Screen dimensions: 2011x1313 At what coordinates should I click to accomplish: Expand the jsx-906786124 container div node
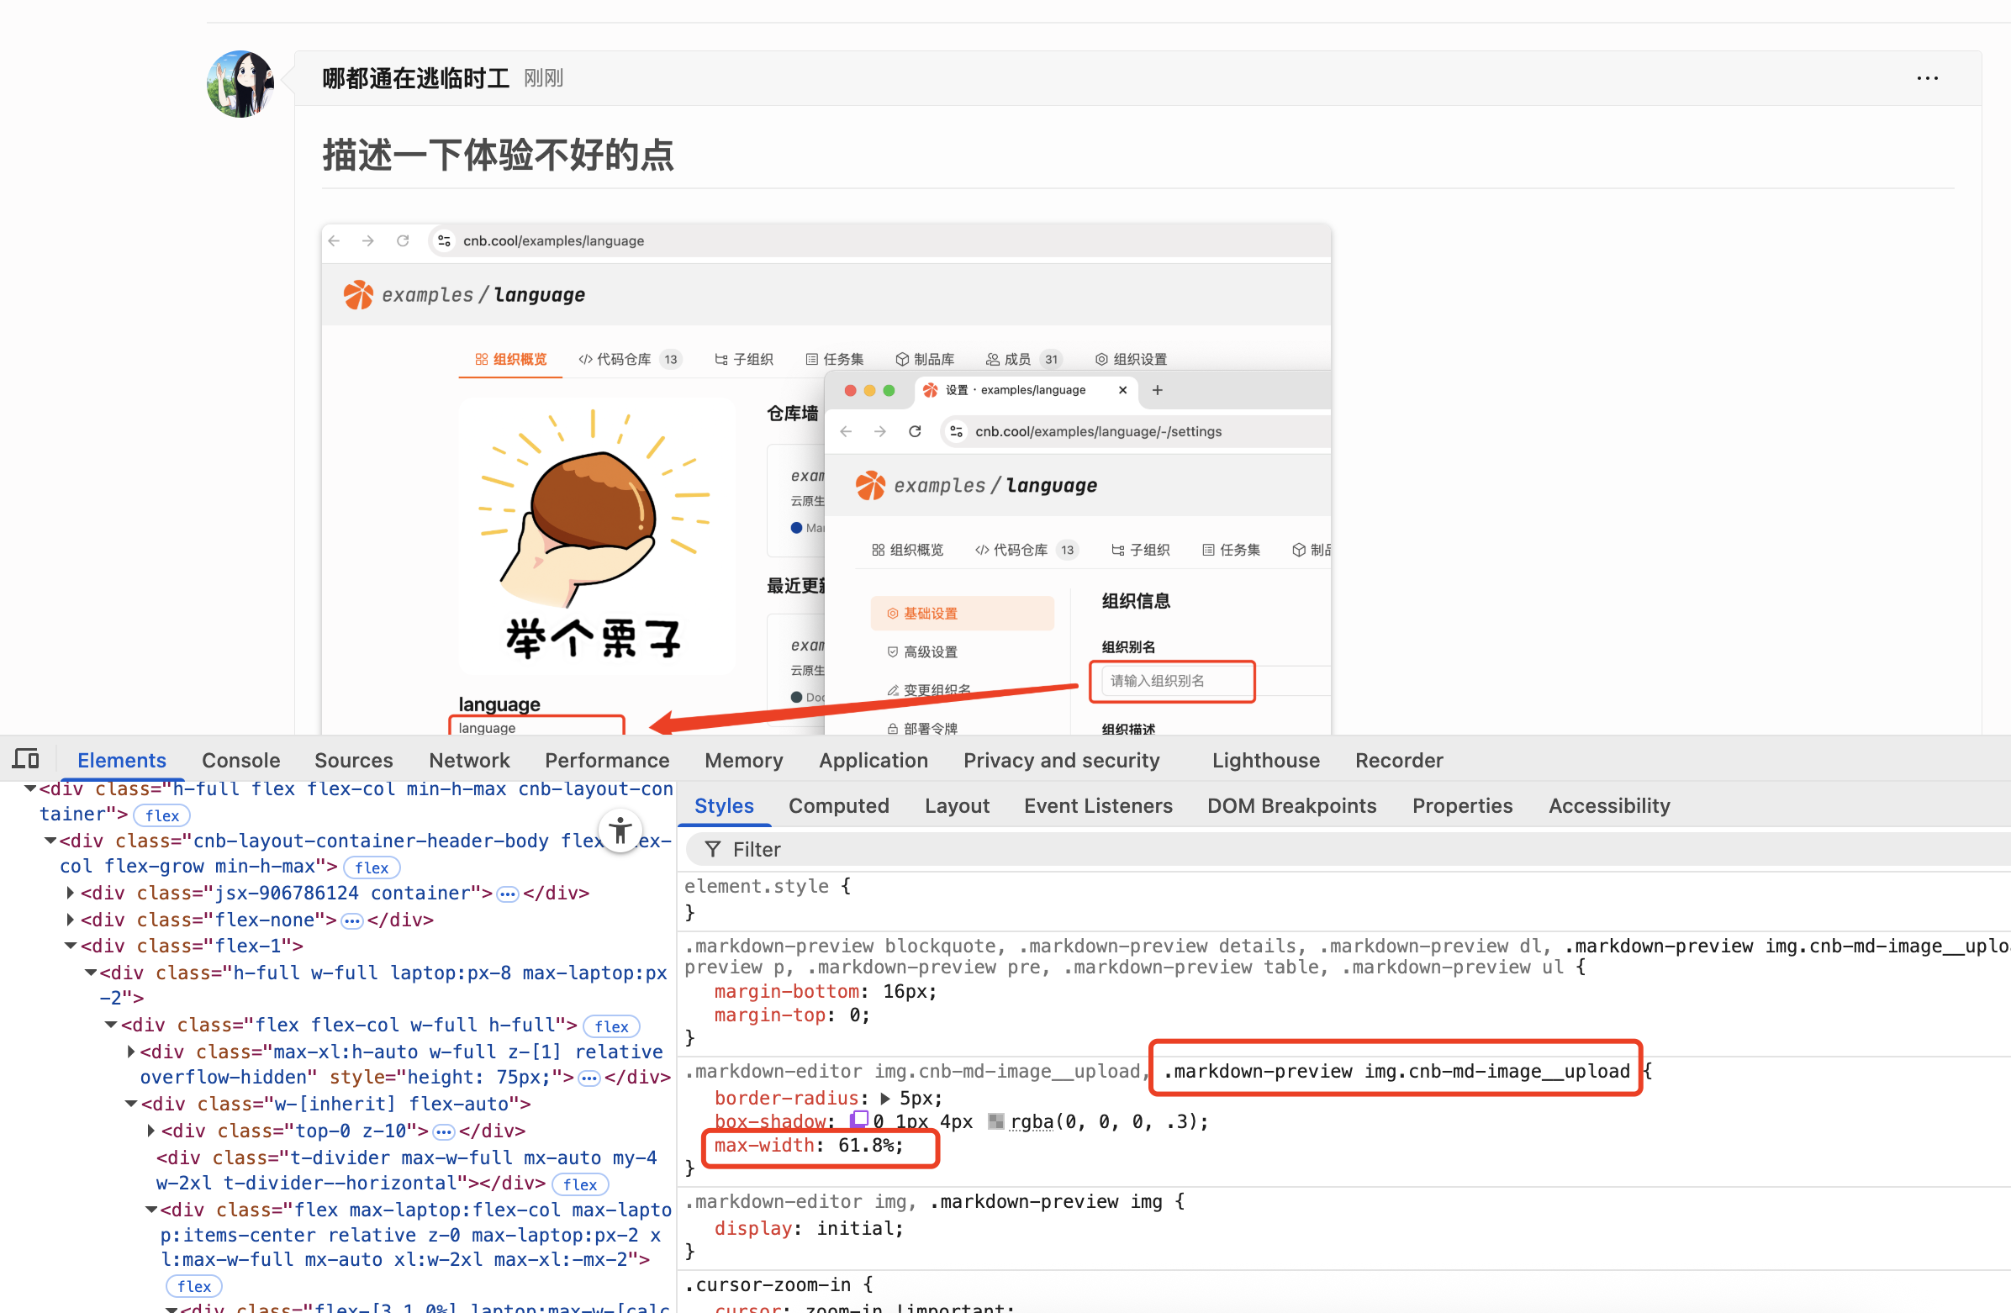pyautogui.click(x=69, y=893)
